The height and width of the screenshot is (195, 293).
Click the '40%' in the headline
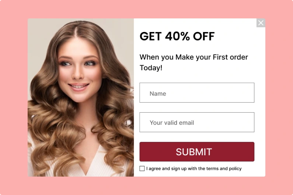click(177, 36)
